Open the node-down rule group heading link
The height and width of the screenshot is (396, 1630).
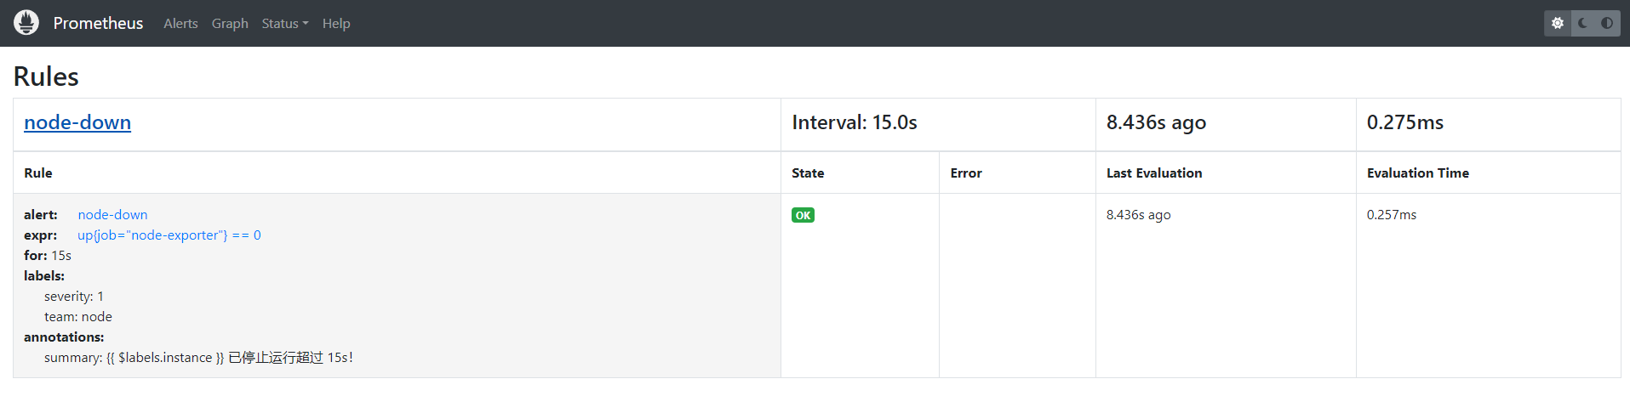pyautogui.click(x=77, y=122)
